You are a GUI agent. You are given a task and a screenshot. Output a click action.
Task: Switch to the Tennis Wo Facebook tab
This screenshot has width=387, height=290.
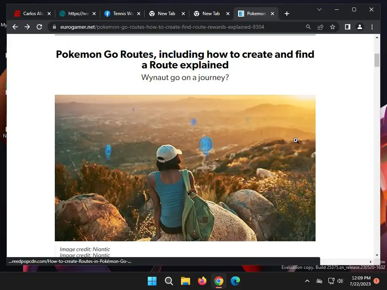(122, 14)
